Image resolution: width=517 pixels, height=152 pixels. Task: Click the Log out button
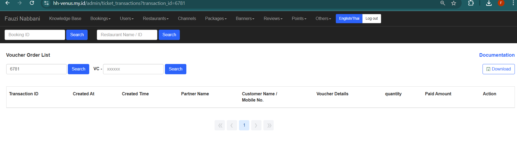372,19
